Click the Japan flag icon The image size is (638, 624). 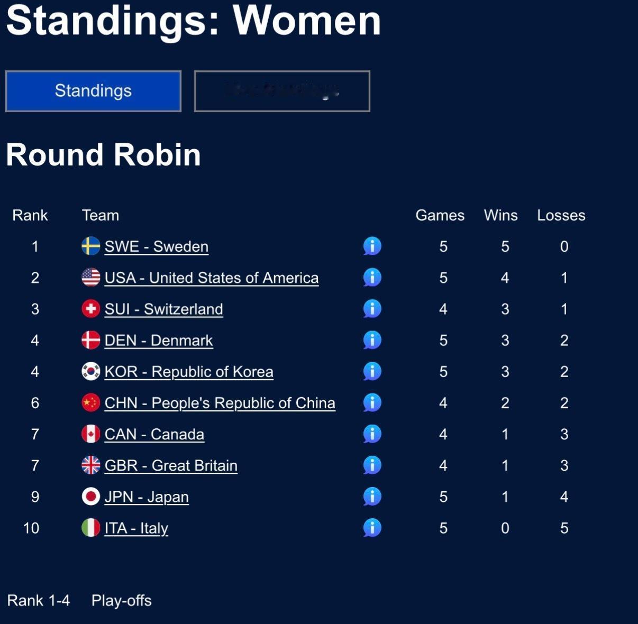(x=91, y=497)
